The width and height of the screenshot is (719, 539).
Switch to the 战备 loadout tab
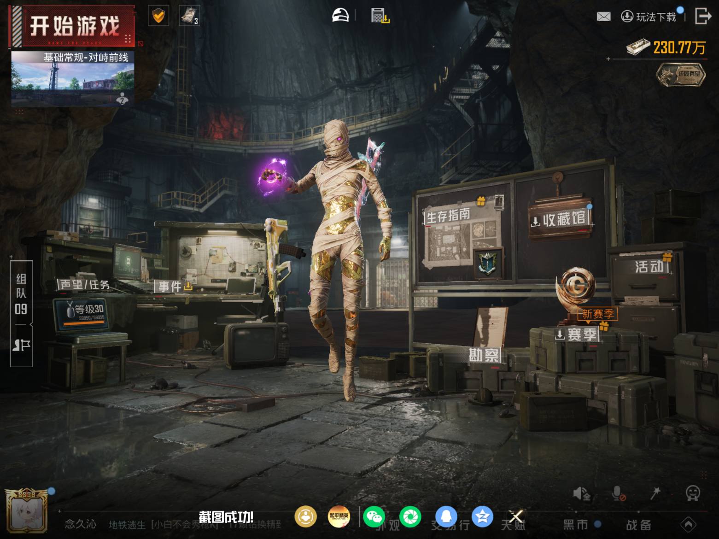pyautogui.click(x=638, y=524)
